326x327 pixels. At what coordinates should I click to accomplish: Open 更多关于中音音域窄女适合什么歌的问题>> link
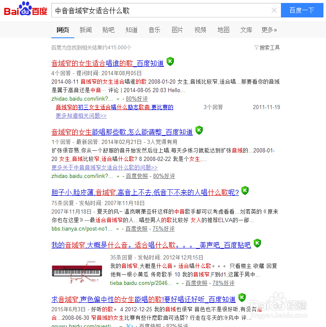[x=105, y=167]
